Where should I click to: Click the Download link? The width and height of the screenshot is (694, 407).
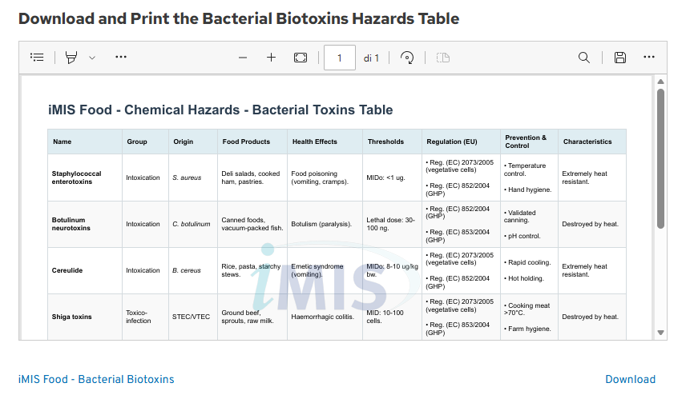click(630, 379)
